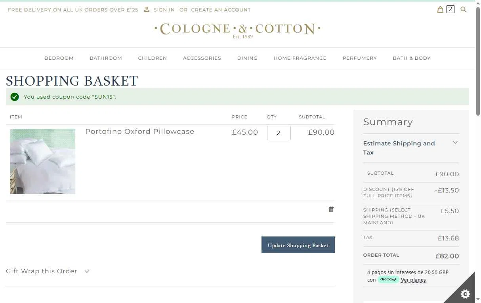Viewport: 481px width, 303px height.
Task: Click the Clearpay logo badge
Action: 388,279
